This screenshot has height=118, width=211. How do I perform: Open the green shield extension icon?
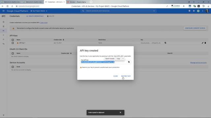(195, 6)
